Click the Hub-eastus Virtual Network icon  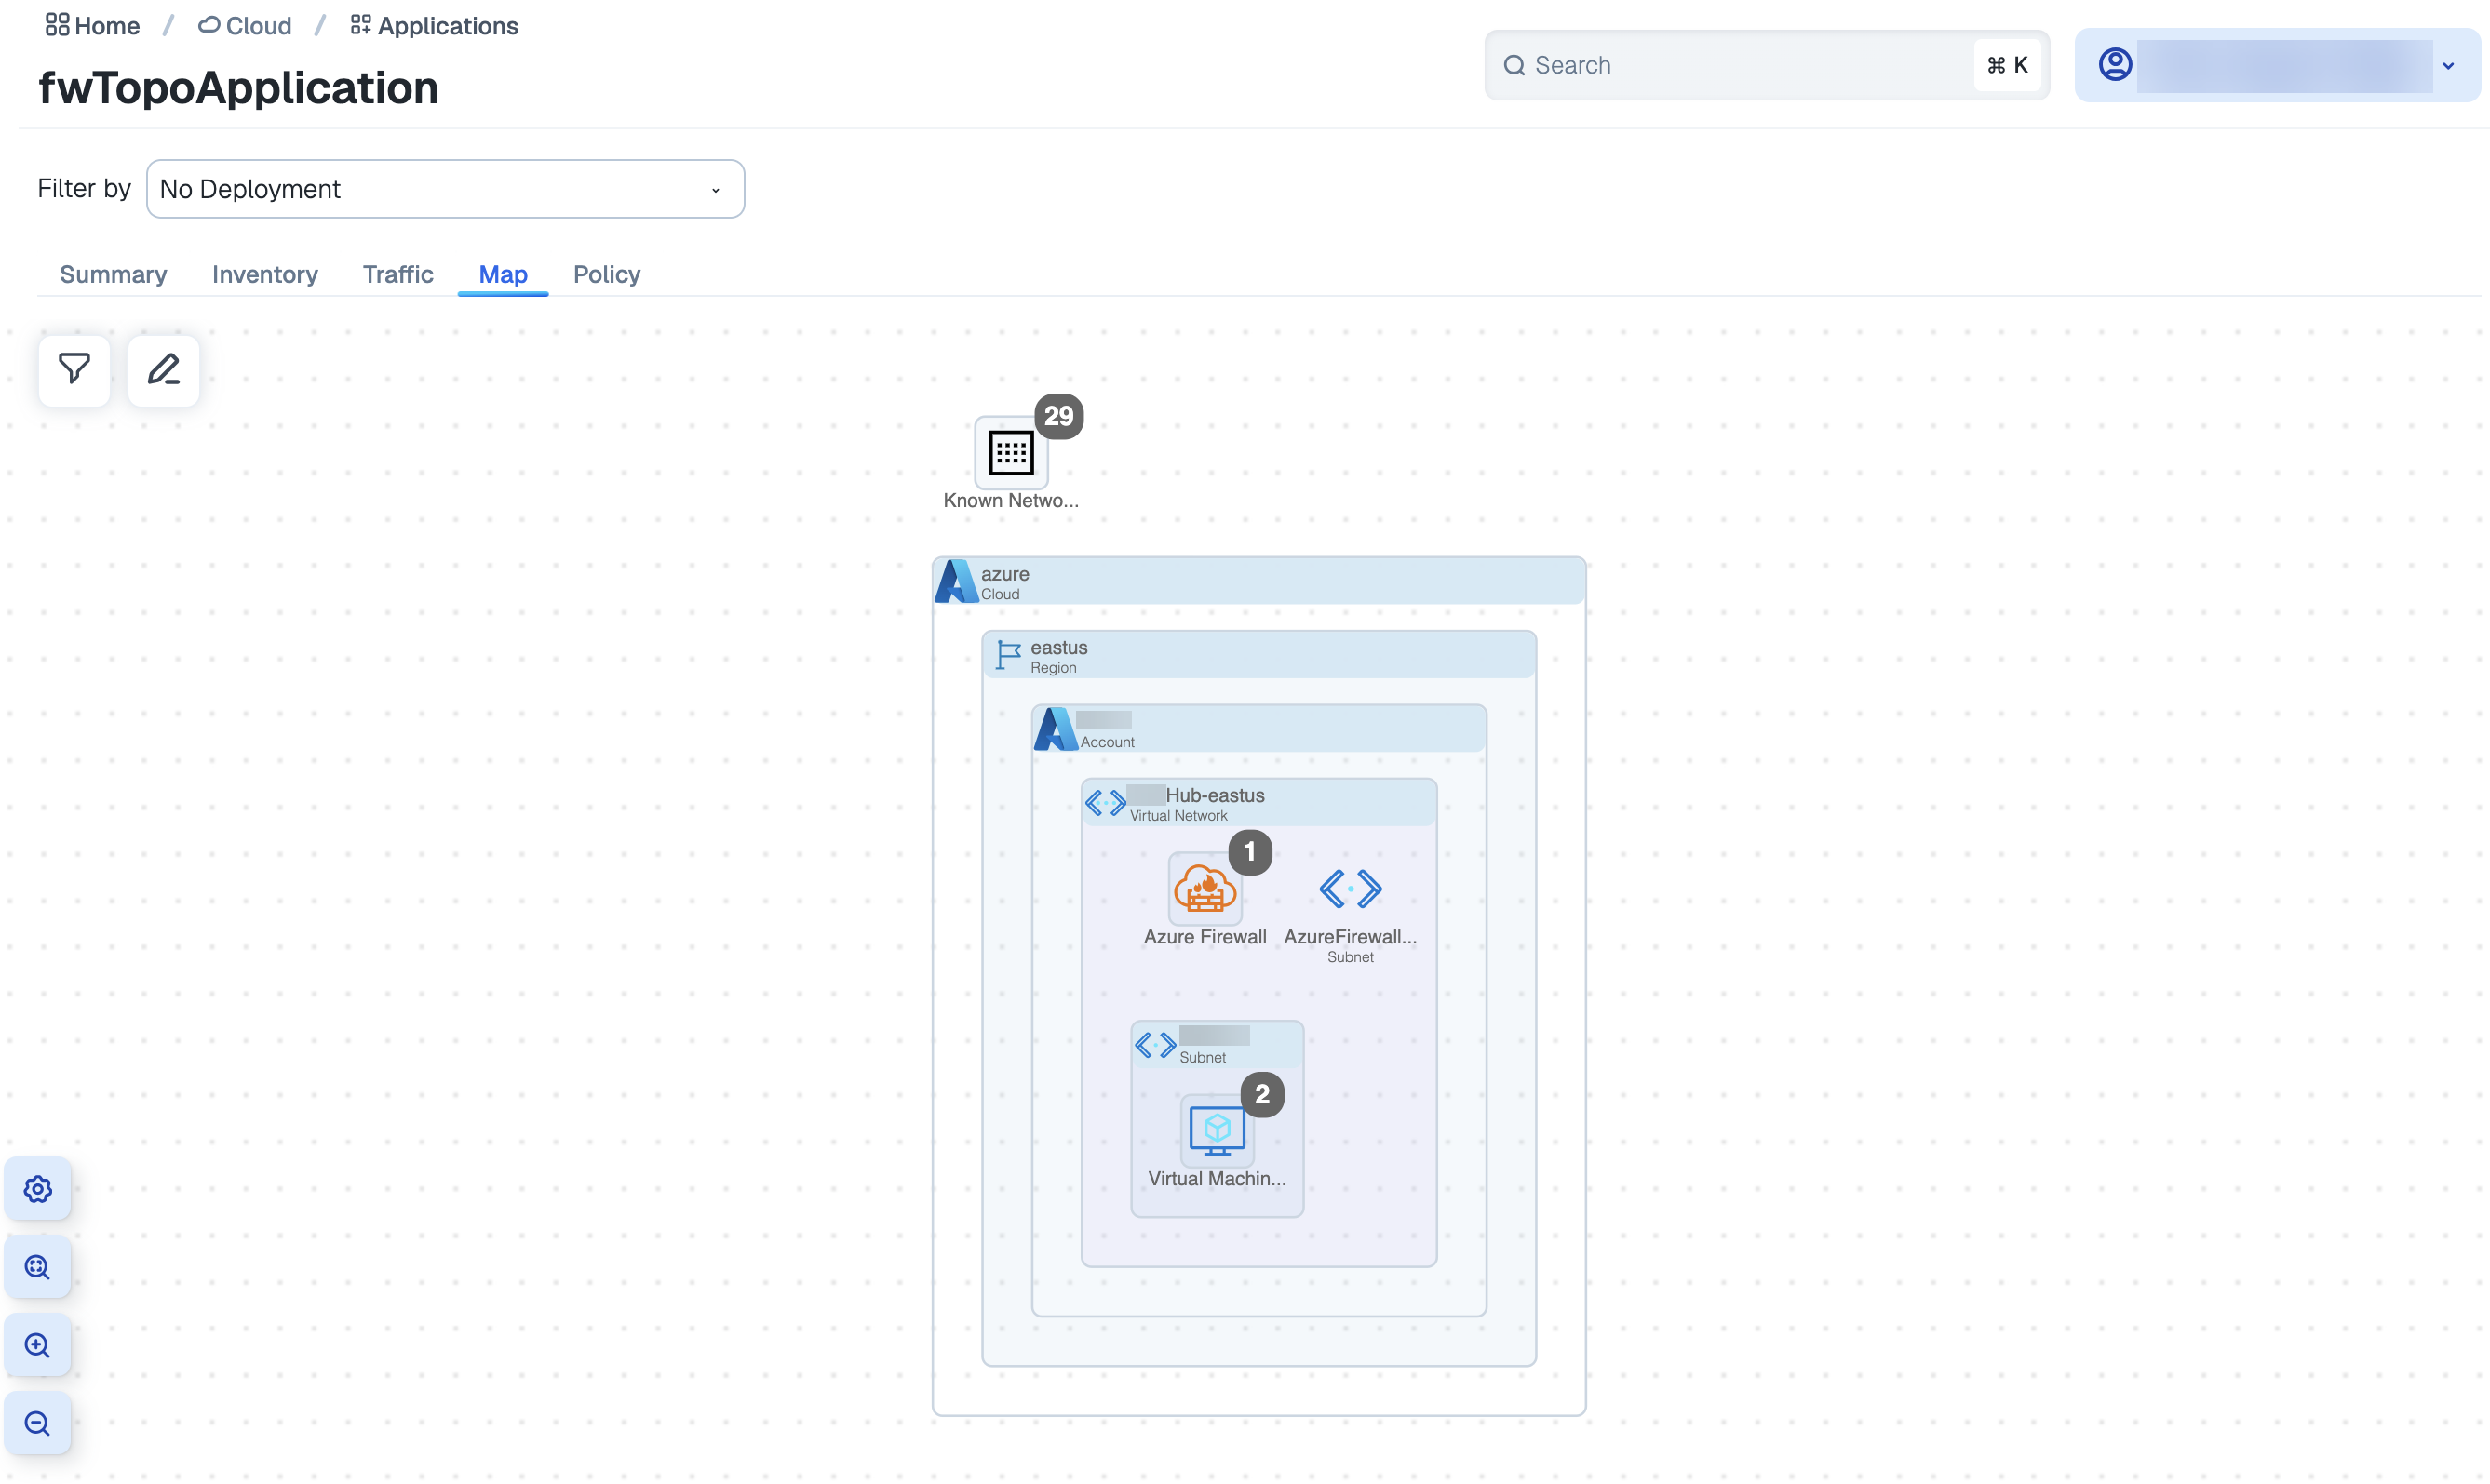[x=1106, y=803]
